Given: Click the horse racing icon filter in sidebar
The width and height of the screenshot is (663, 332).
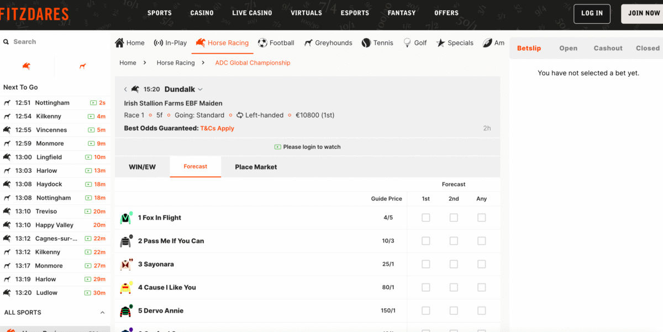Looking at the screenshot, I should coord(27,66).
